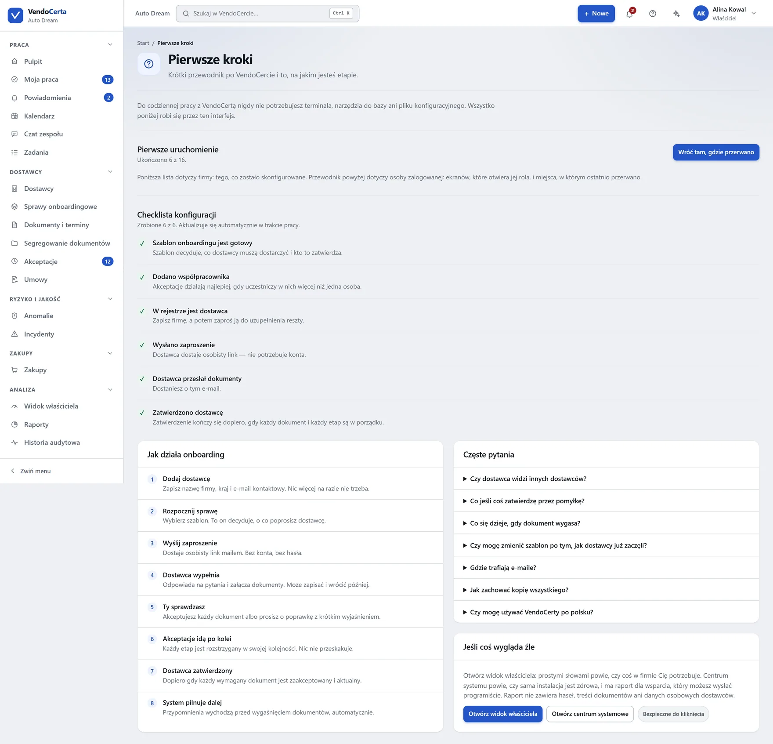Click the AK user avatar
This screenshot has height=744, width=773.
click(701, 14)
